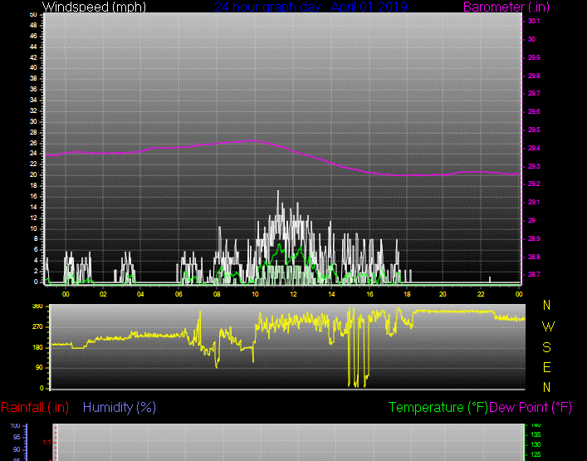Click the W compass direction label
The height and width of the screenshot is (461, 587).
tap(548, 327)
